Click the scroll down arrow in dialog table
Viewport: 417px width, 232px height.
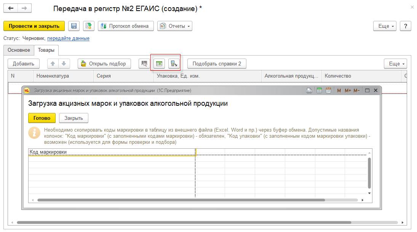(369, 193)
